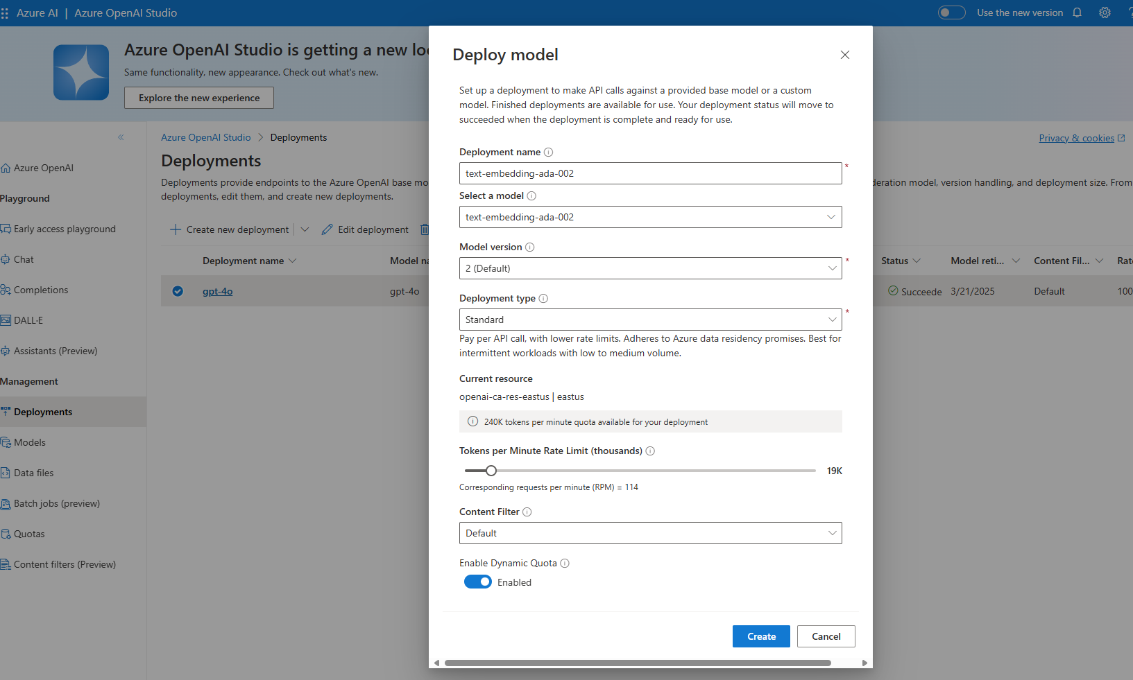This screenshot has height=680, width=1133.
Task: Expand Create new deployment options chevron
Action: (305, 229)
